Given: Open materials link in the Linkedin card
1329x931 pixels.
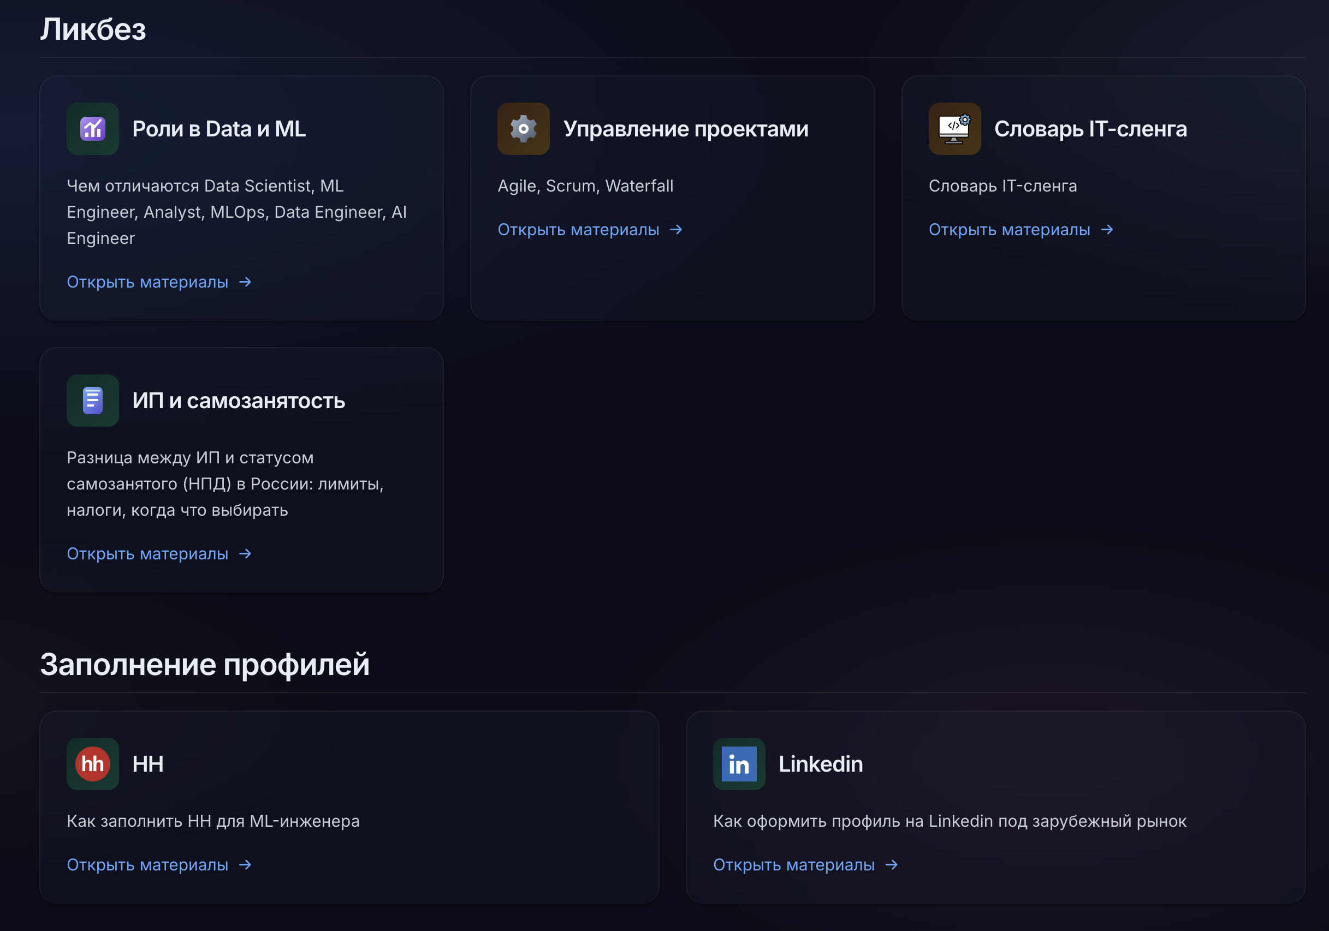Looking at the screenshot, I should coord(805,864).
